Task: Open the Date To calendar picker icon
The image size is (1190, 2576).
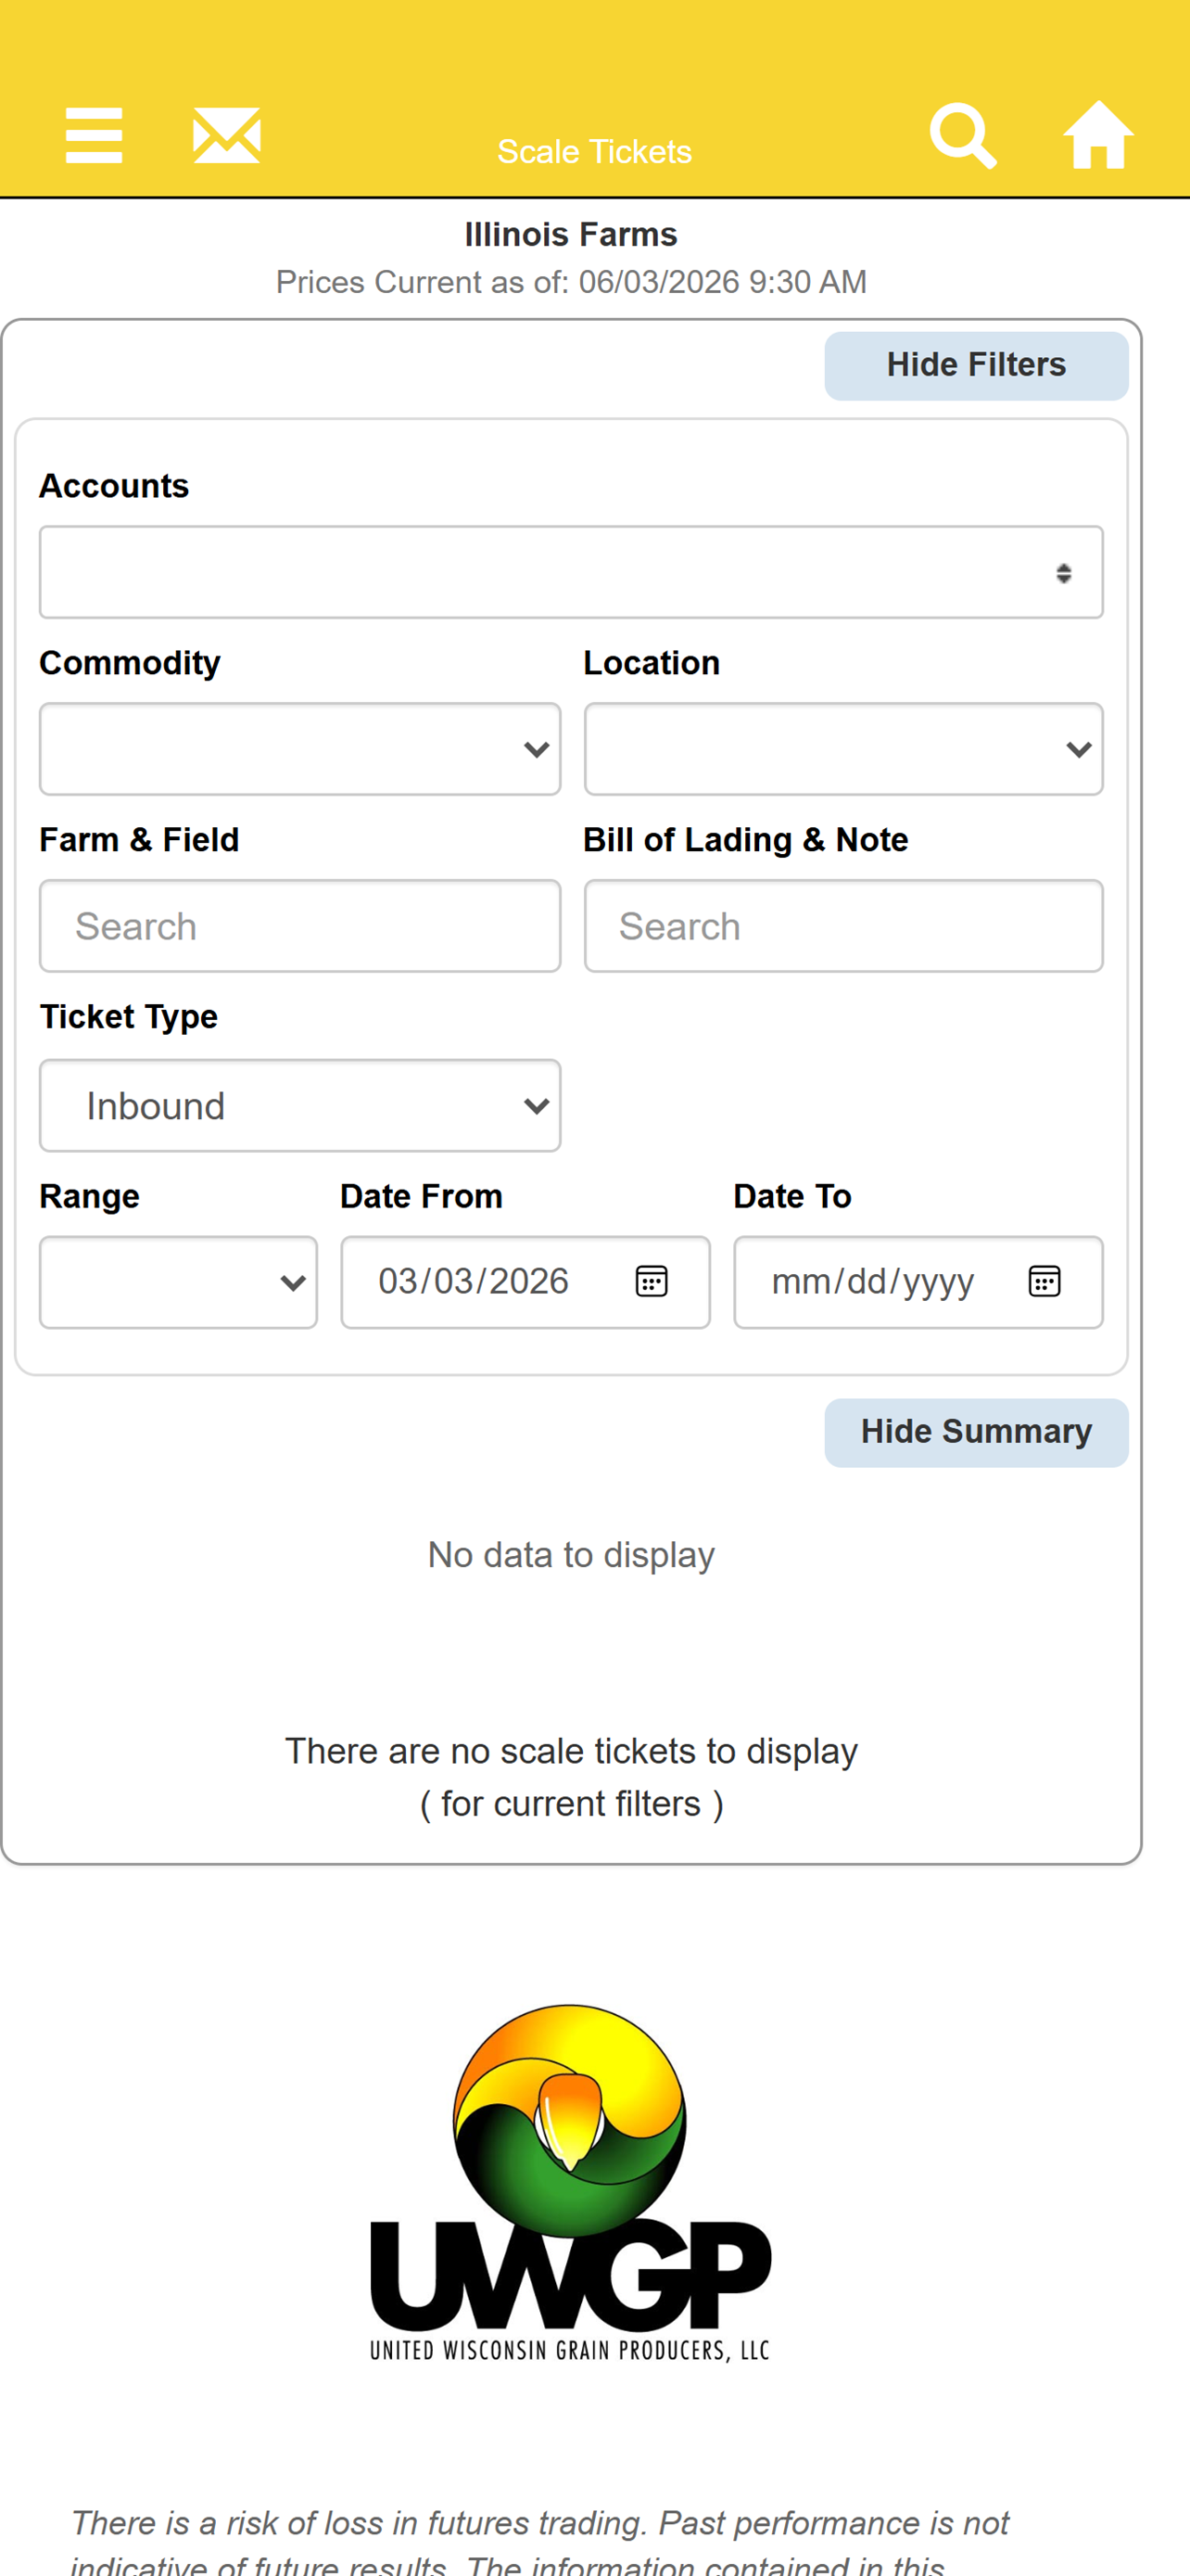Action: pos(1044,1281)
